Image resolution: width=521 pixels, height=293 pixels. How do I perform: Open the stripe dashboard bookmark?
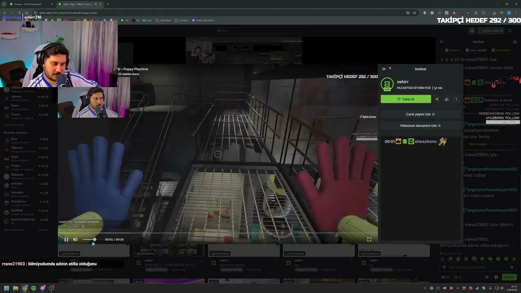pos(203,20)
